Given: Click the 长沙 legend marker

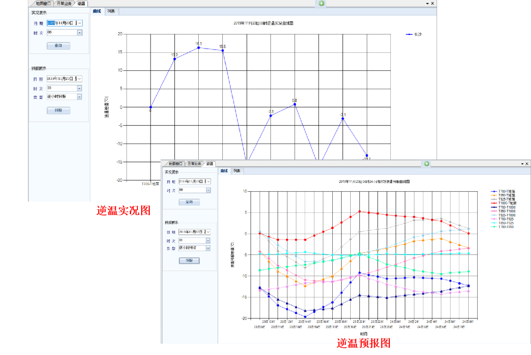Looking at the screenshot, I should coord(409,34).
